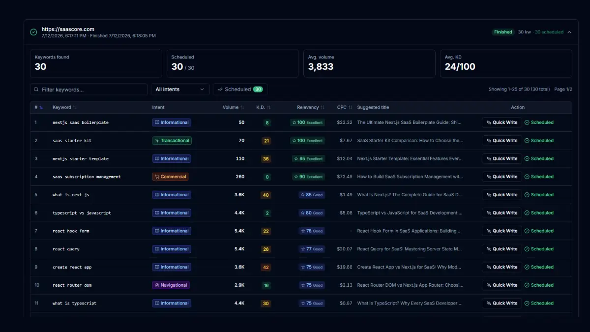This screenshot has height=332, width=590.
Task: Toggle Scheduled status for nextjs saas boilerplate
Action: (539, 122)
